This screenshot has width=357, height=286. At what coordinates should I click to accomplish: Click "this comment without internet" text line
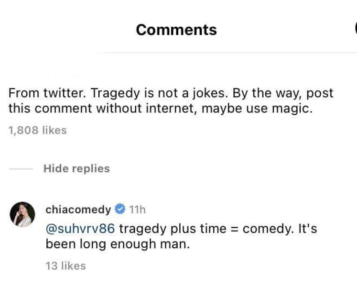[x=102, y=108]
